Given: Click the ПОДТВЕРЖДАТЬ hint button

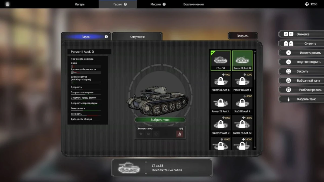Looking at the screenshot, I should tap(301, 62).
